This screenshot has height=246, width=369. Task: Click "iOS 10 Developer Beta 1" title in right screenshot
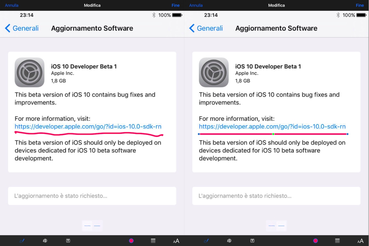(268, 66)
